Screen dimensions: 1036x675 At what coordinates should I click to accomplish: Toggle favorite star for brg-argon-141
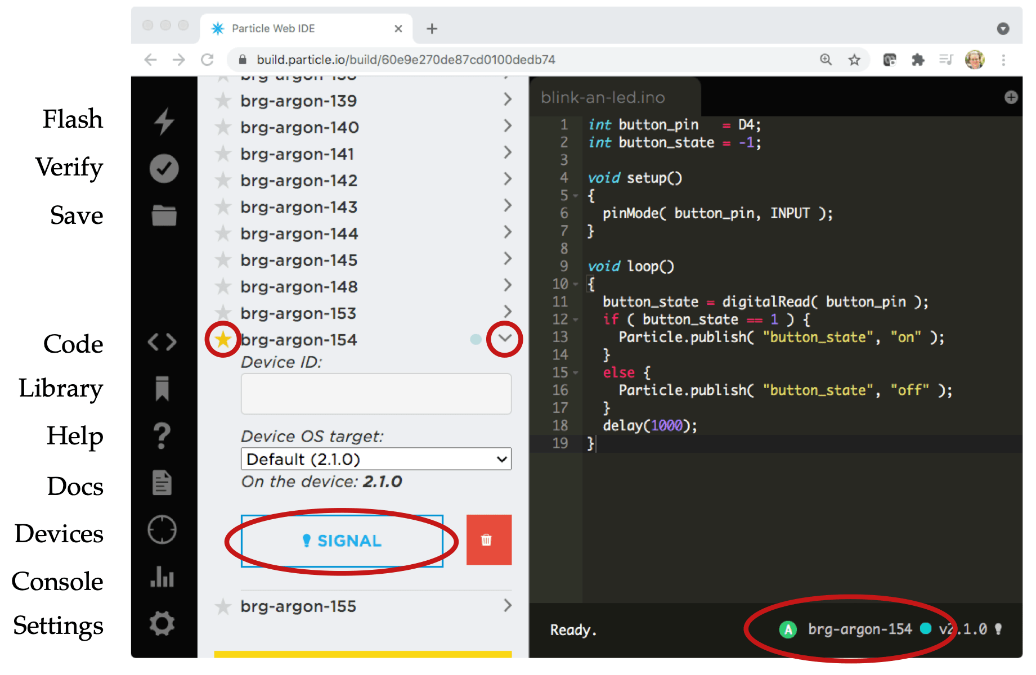(223, 153)
